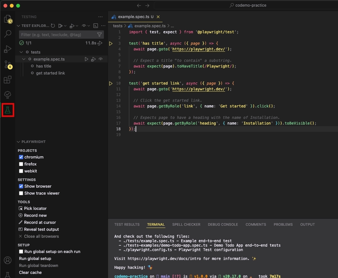Open the Run and Debug view
This screenshot has height=278, width=338.
(x=8, y=49)
